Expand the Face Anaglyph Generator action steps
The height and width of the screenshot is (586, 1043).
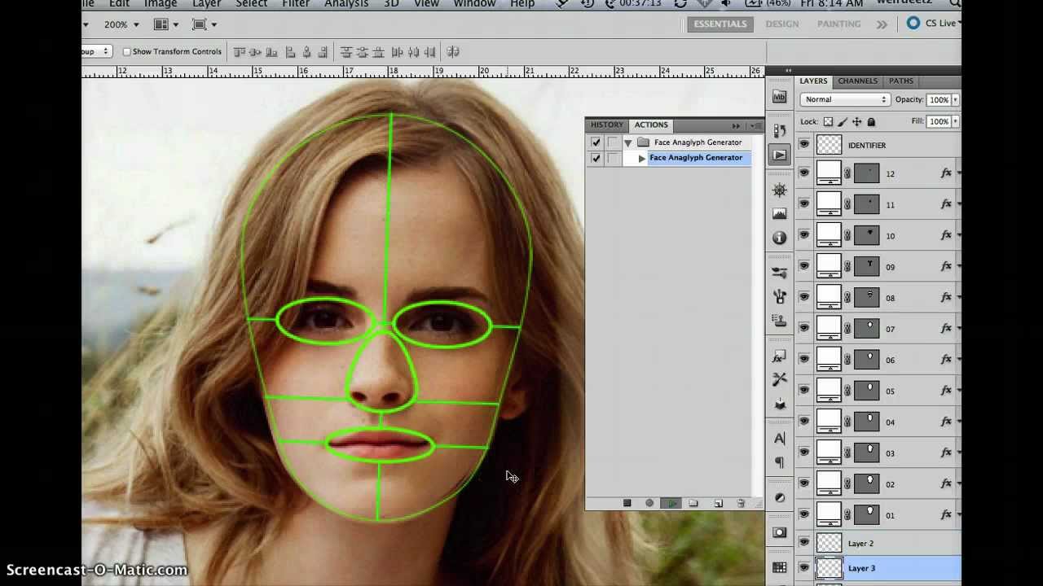(x=642, y=158)
